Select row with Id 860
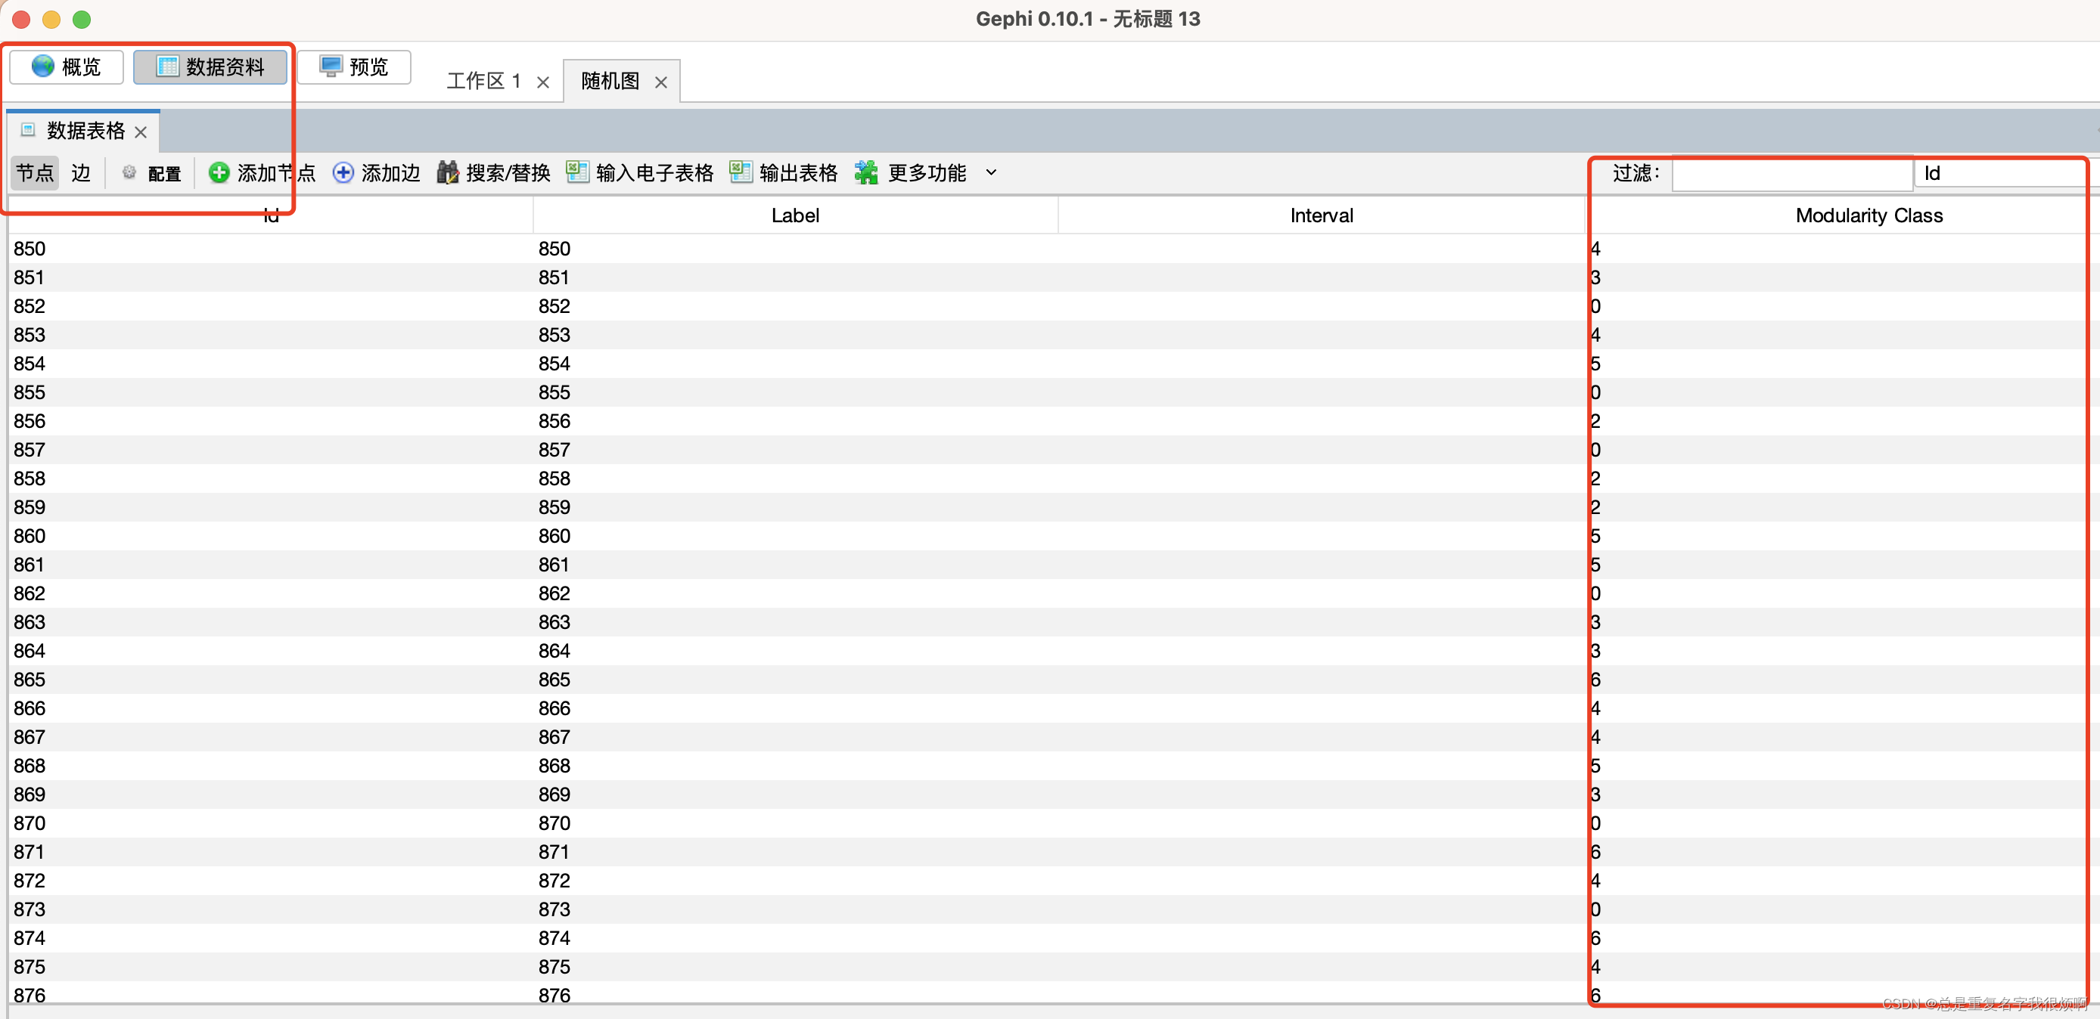 pyautogui.click(x=30, y=536)
